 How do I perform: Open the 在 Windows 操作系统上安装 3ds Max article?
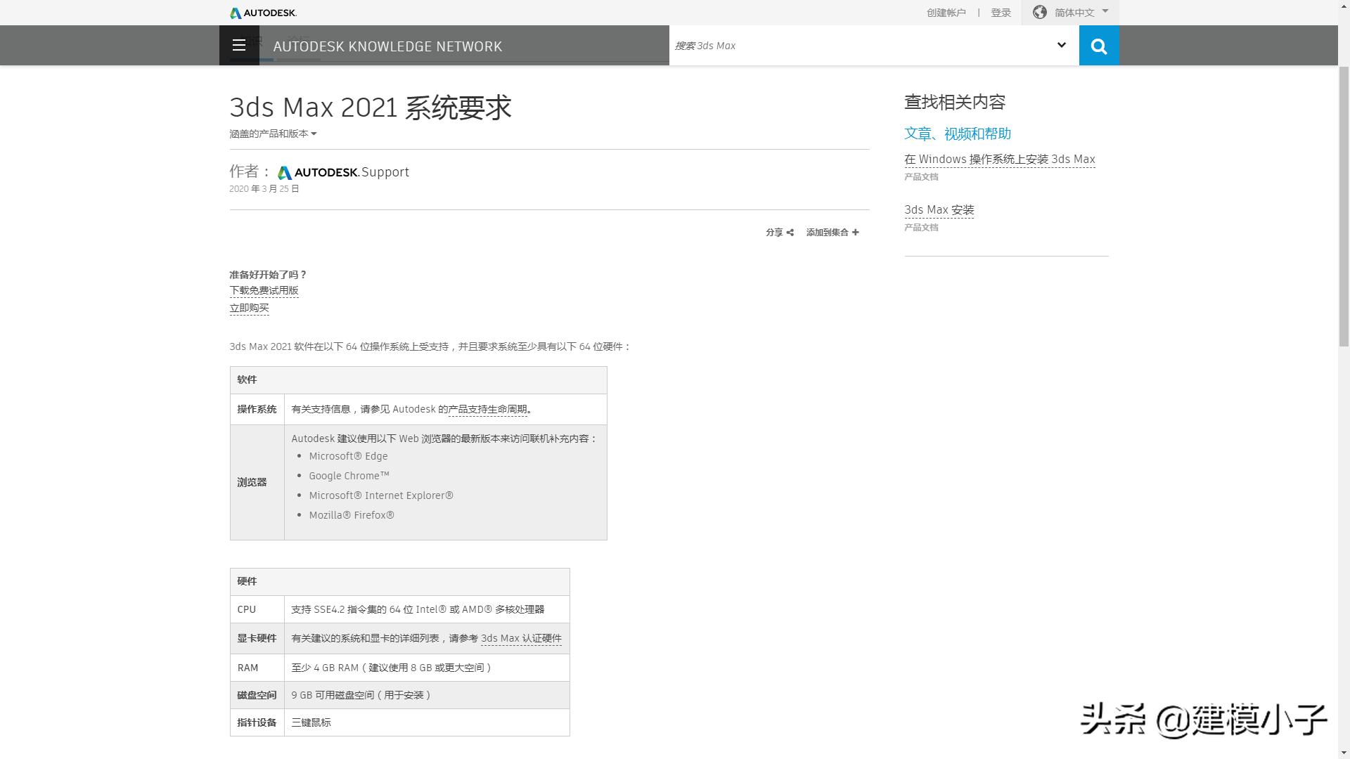(x=999, y=159)
